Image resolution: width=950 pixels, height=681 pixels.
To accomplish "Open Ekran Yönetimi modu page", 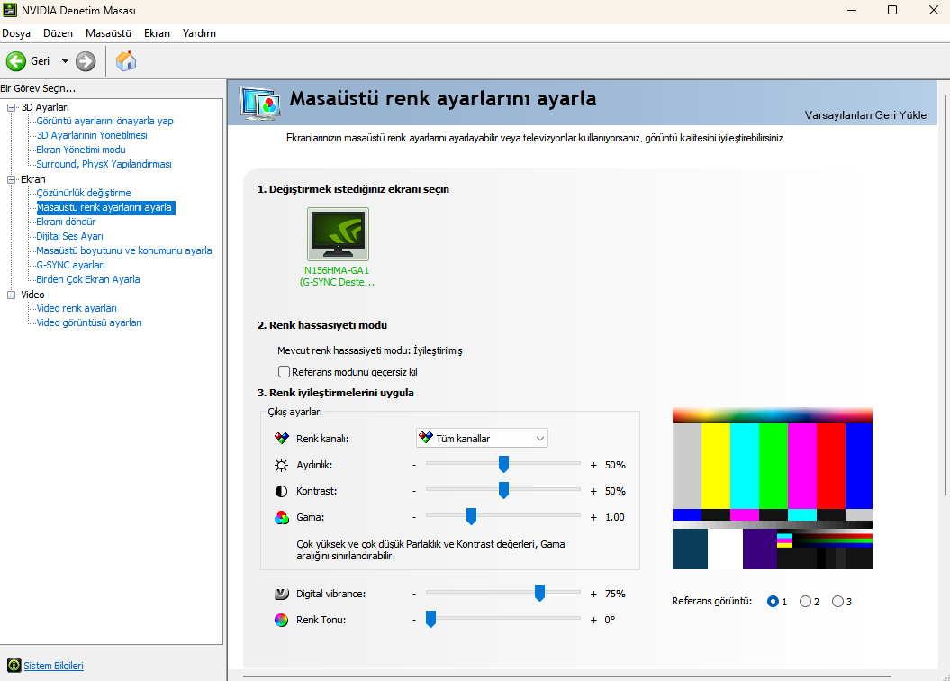I will pos(81,150).
